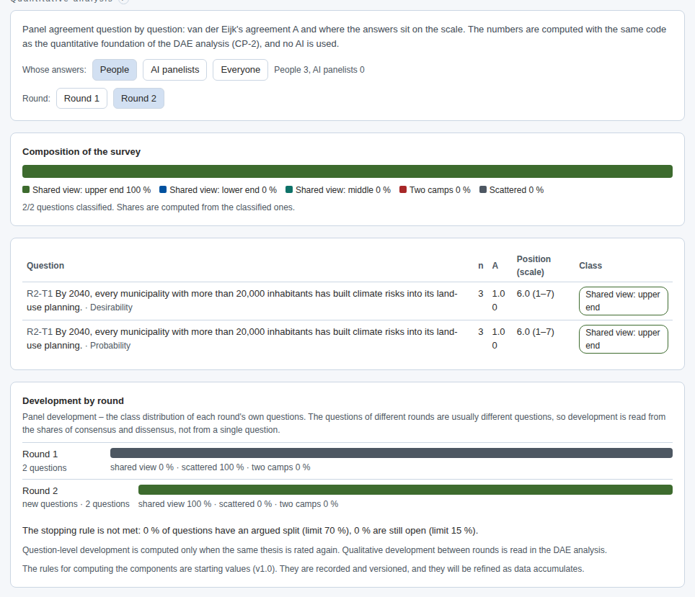695x597 pixels.
Task: Click the 'Panel development –' explanation paragraph
Action: (x=344, y=423)
